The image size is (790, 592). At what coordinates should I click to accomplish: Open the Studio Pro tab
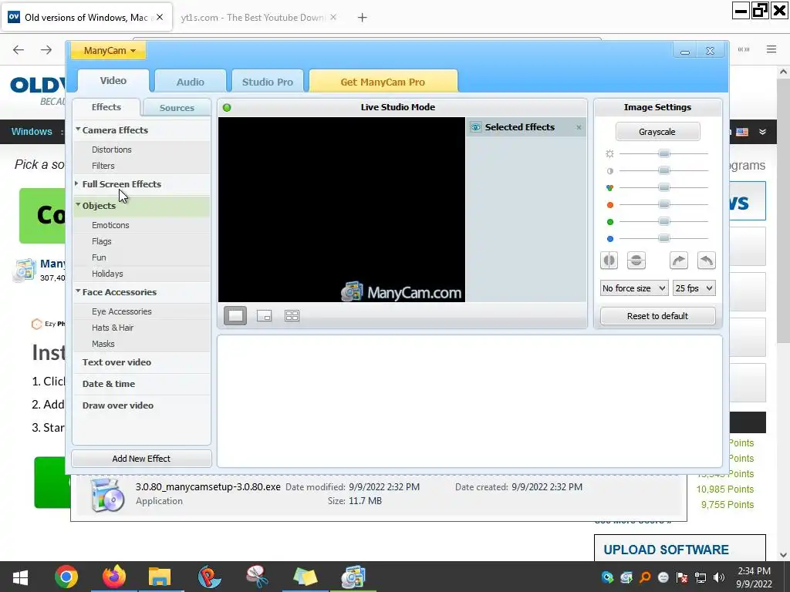[x=267, y=82]
